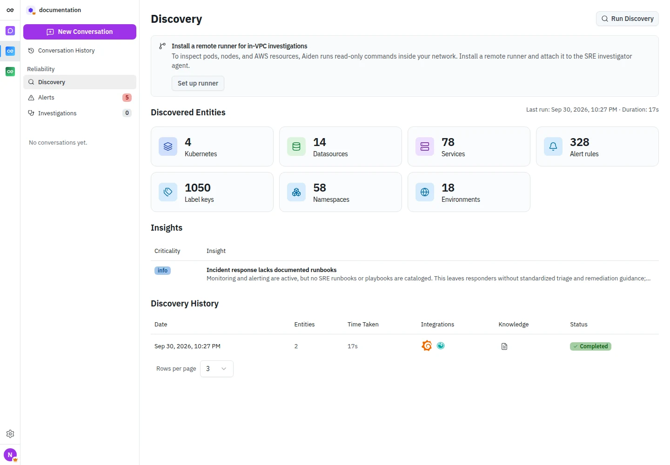This screenshot has width=670, height=465.
Task: Click the 'Sep 30, 2026, 10:27 PM' history date
Action: tap(188, 346)
